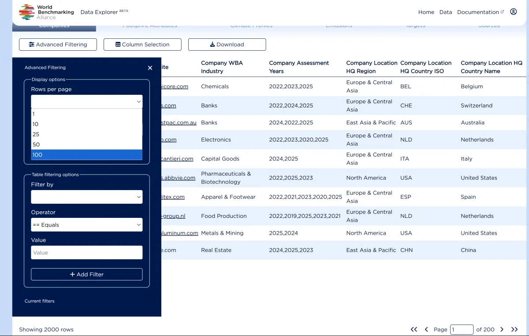Screen dimensions: 529x336
Task: Select the Capital Goods cell
Action: tap(220, 159)
